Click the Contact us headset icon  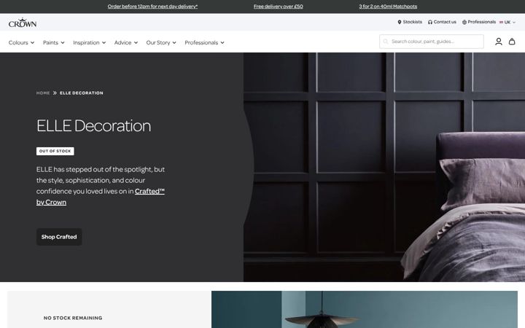tap(430, 22)
